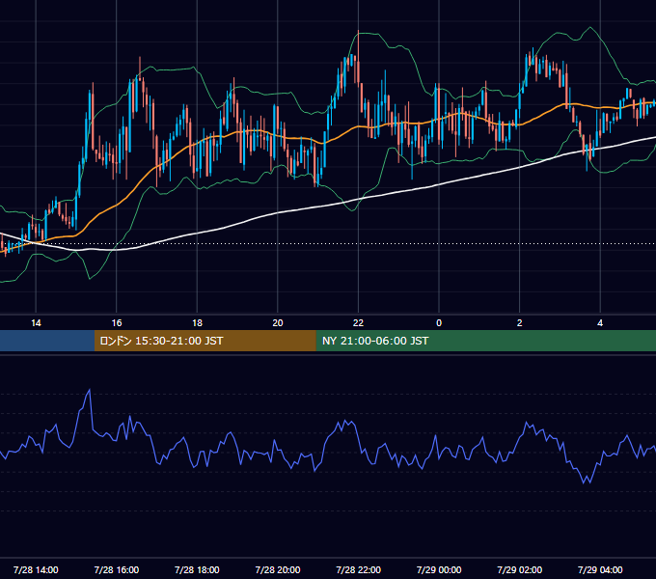Click hour label 18 on price chart axis
The height and width of the screenshot is (579, 656).
(197, 323)
